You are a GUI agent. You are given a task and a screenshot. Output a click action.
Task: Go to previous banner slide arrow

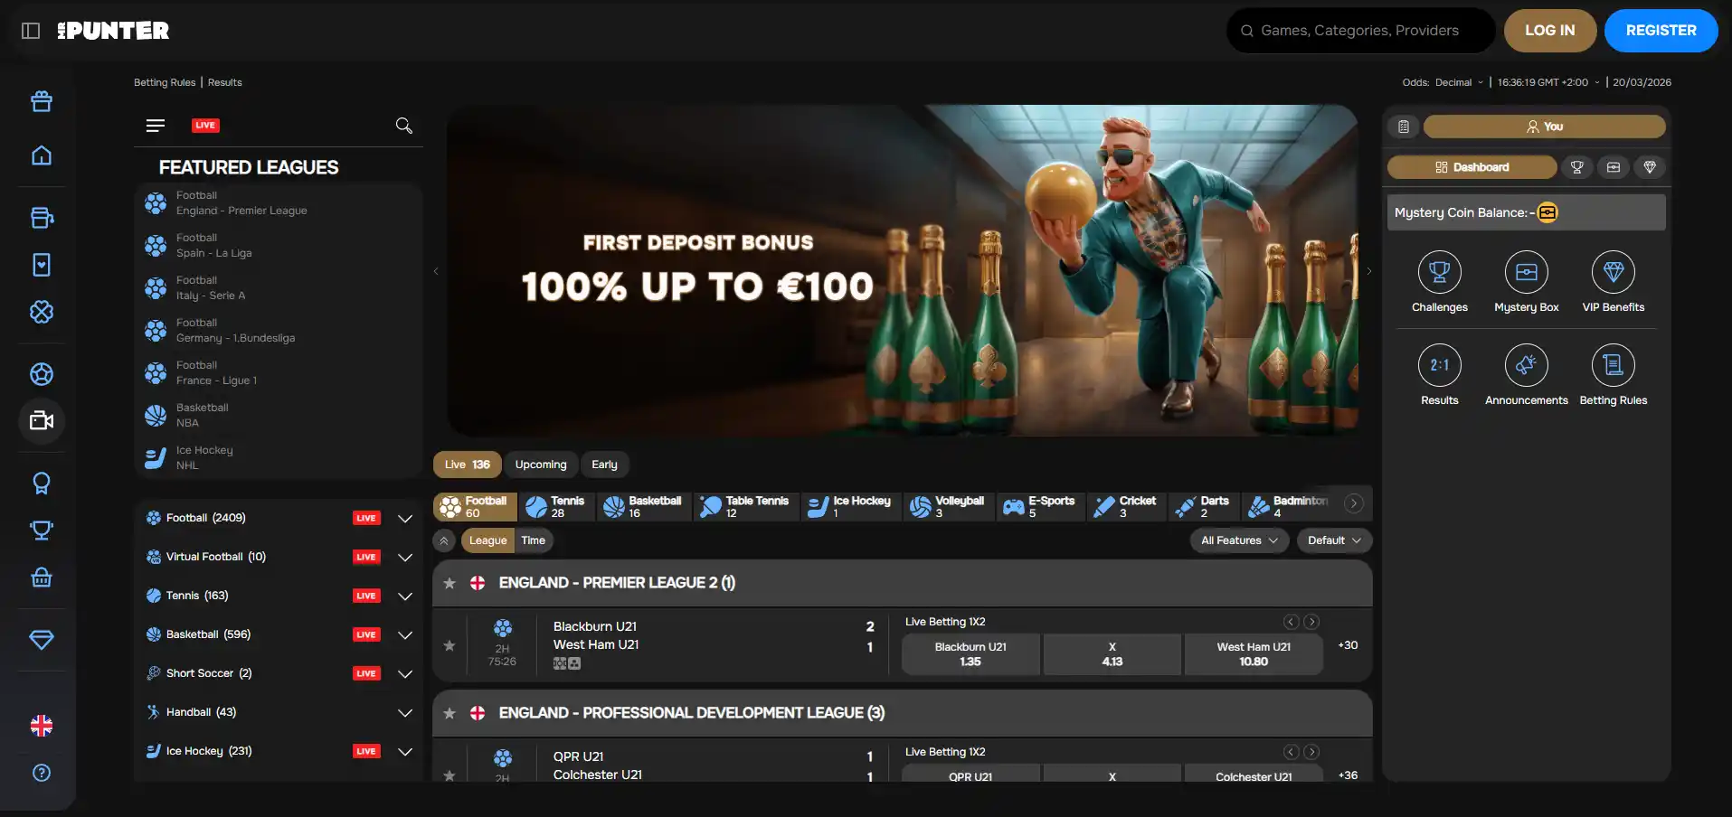coord(436,271)
